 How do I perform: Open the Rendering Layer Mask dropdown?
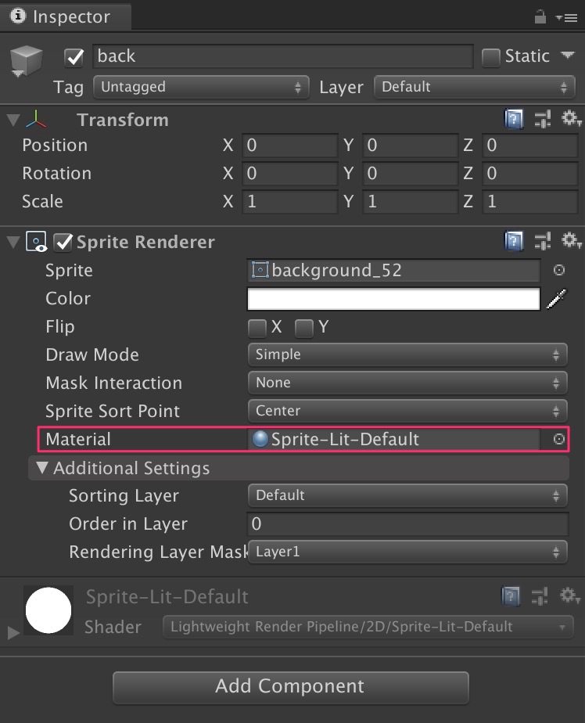tap(407, 552)
